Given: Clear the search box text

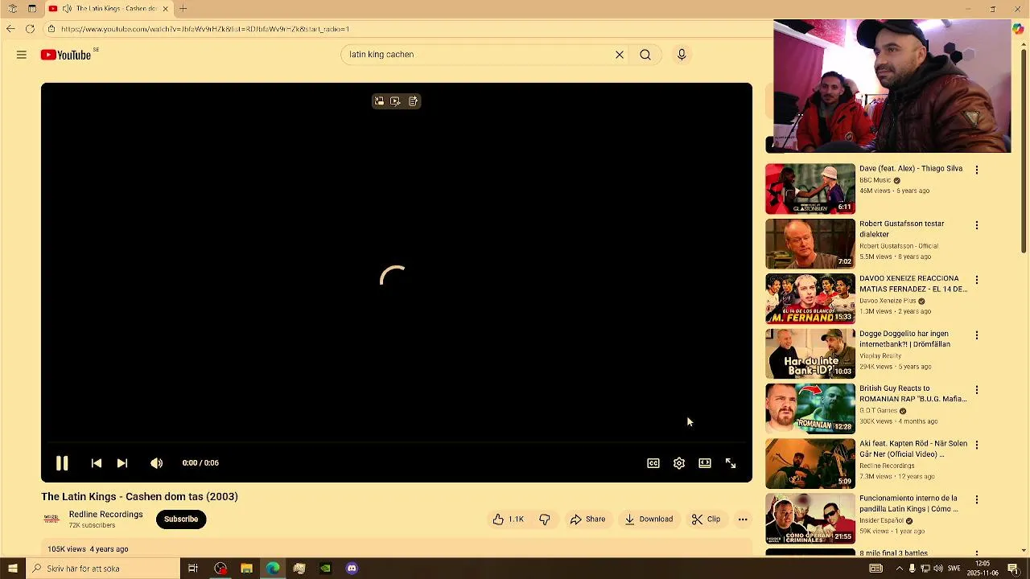Looking at the screenshot, I should pos(620,55).
